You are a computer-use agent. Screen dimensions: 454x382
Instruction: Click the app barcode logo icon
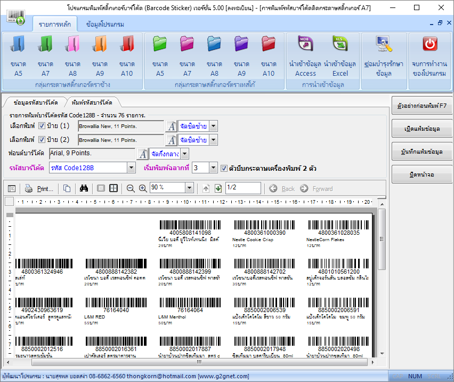16,18
